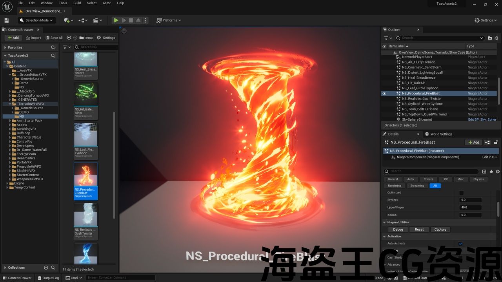Open the Selection Mode dropdown

(x=37, y=20)
